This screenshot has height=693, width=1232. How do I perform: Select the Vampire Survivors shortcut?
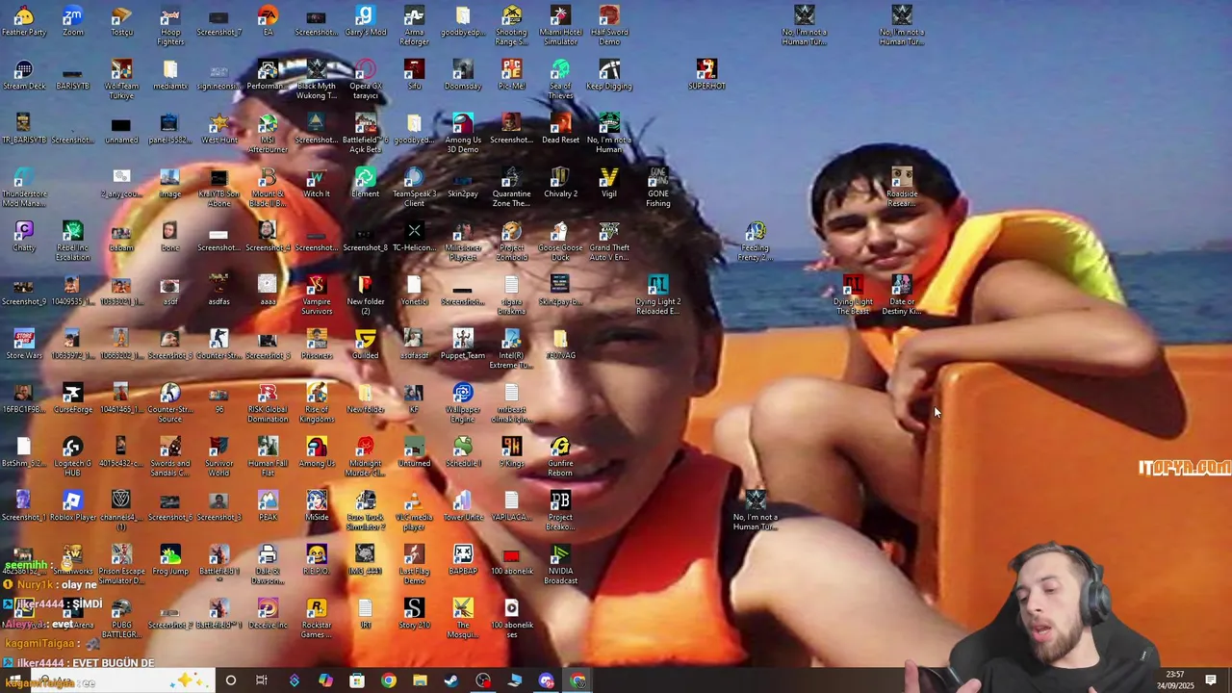pyautogui.click(x=317, y=295)
